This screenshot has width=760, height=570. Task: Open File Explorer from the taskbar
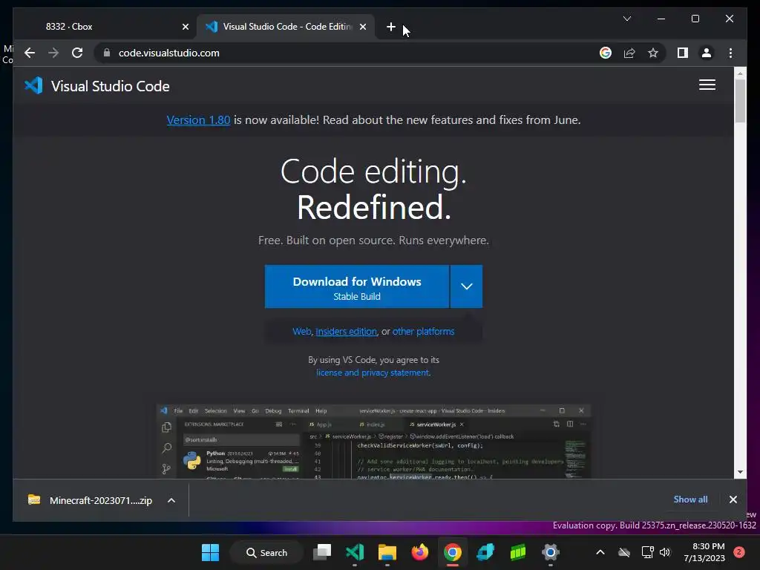click(x=387, y=552)
